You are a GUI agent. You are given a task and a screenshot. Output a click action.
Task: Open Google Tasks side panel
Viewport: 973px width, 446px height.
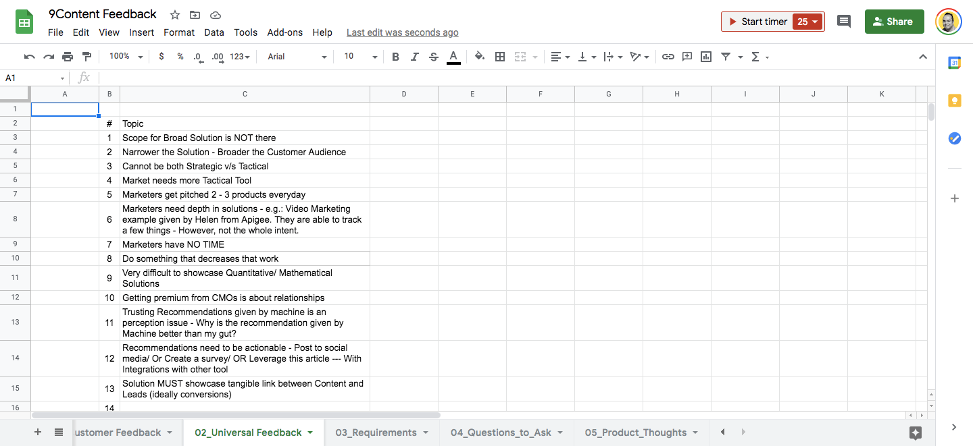point(954,138)
